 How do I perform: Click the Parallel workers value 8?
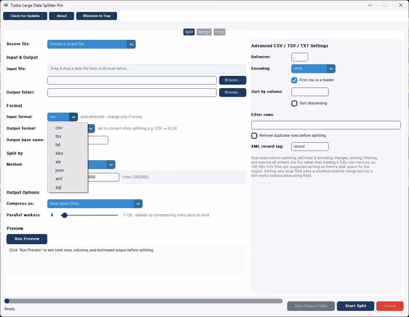52,215
